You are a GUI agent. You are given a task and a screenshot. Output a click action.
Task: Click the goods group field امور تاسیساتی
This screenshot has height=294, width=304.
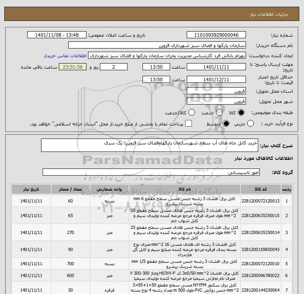pos(151,172)
